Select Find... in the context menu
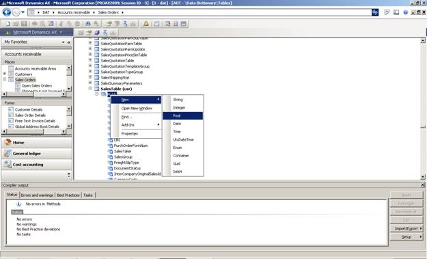Screen dimensions: 427x259 (x=137, y=117)
